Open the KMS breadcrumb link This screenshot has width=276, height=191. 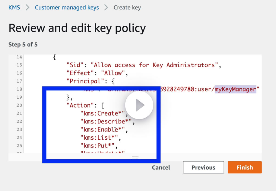[14, 8]
